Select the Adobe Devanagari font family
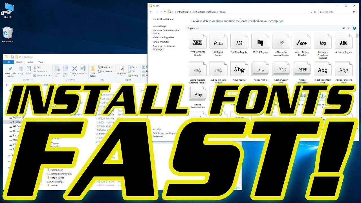The image size is (361, 203). pos(302,73)
